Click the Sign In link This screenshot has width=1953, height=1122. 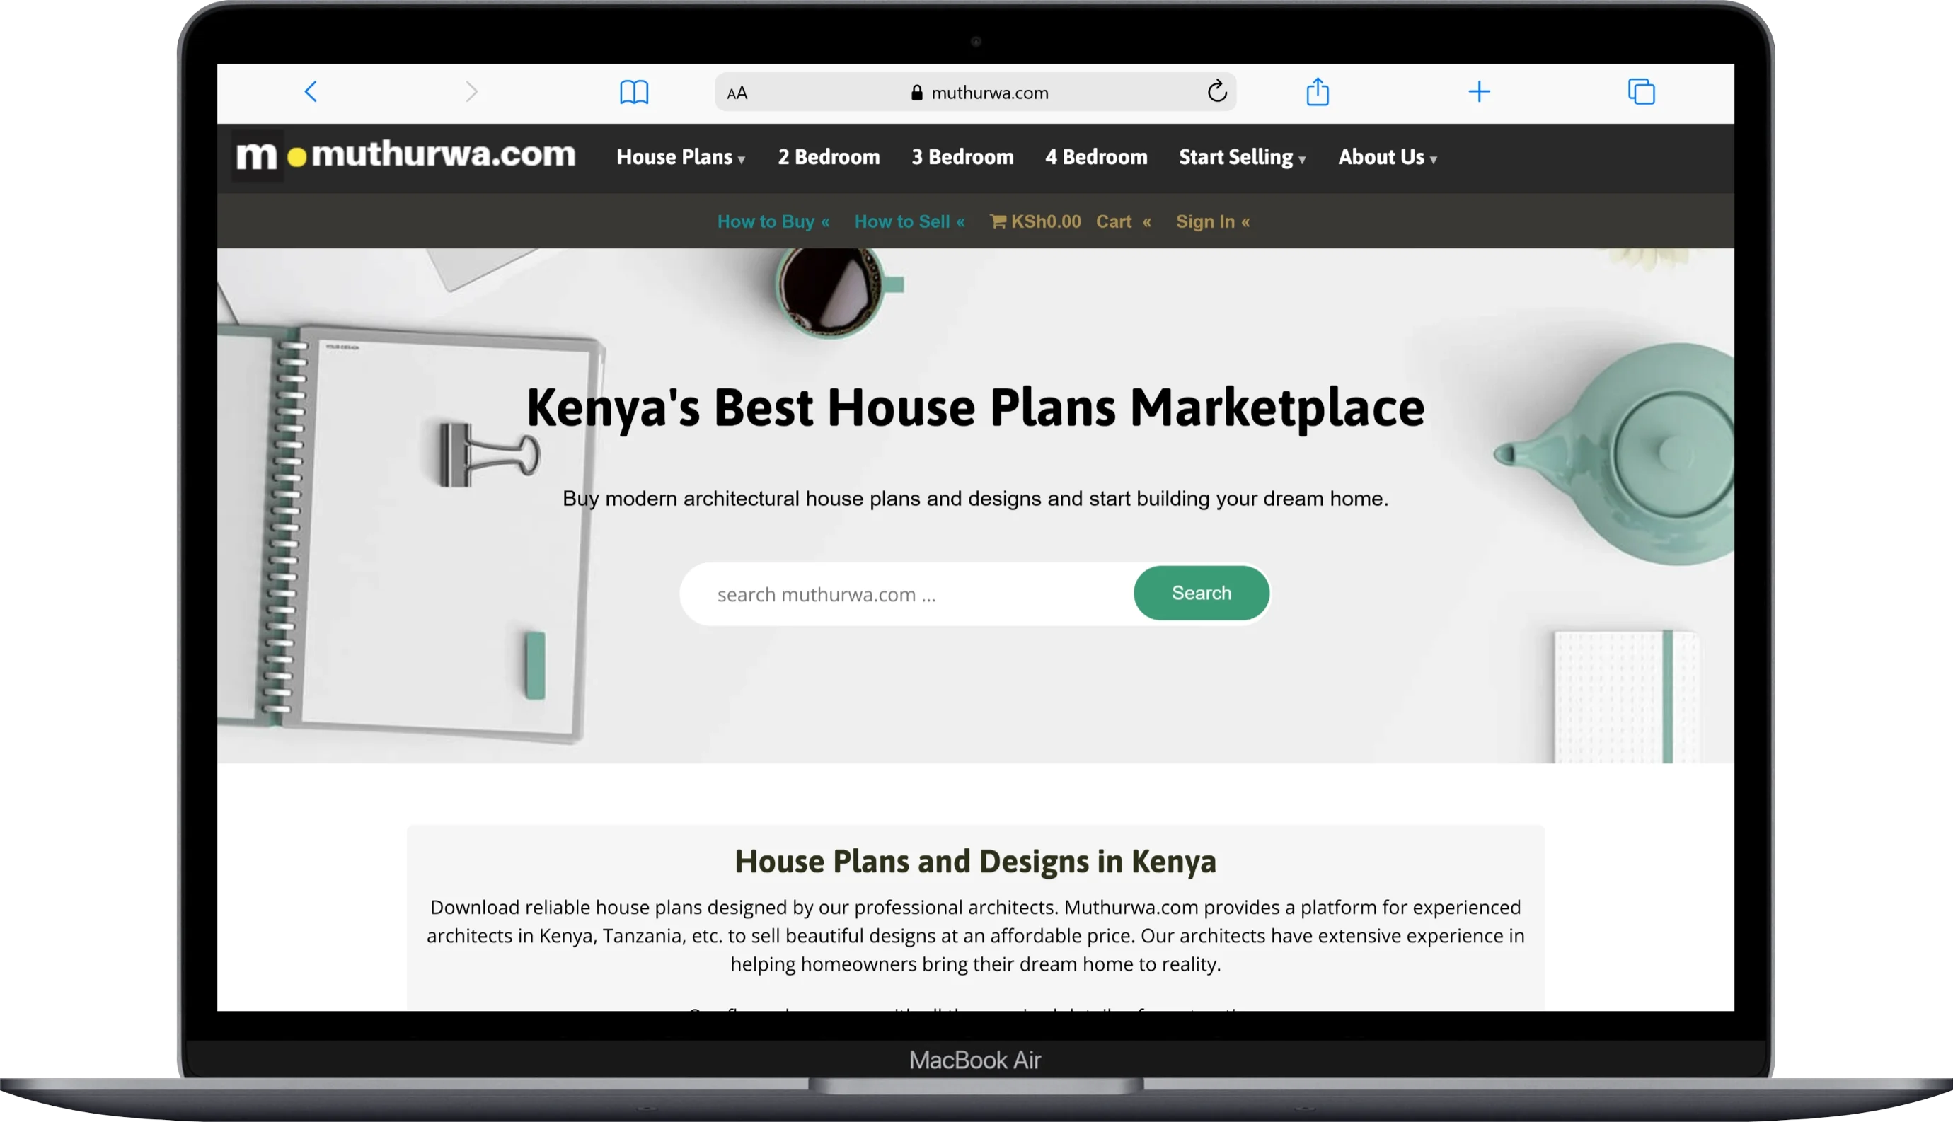coord(1213,222)
